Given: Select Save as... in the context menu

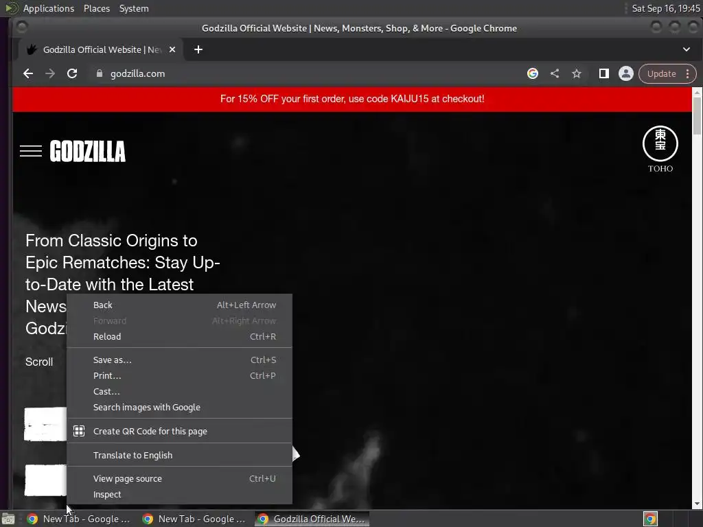Looking at the screenshot, I should point(179,360).
